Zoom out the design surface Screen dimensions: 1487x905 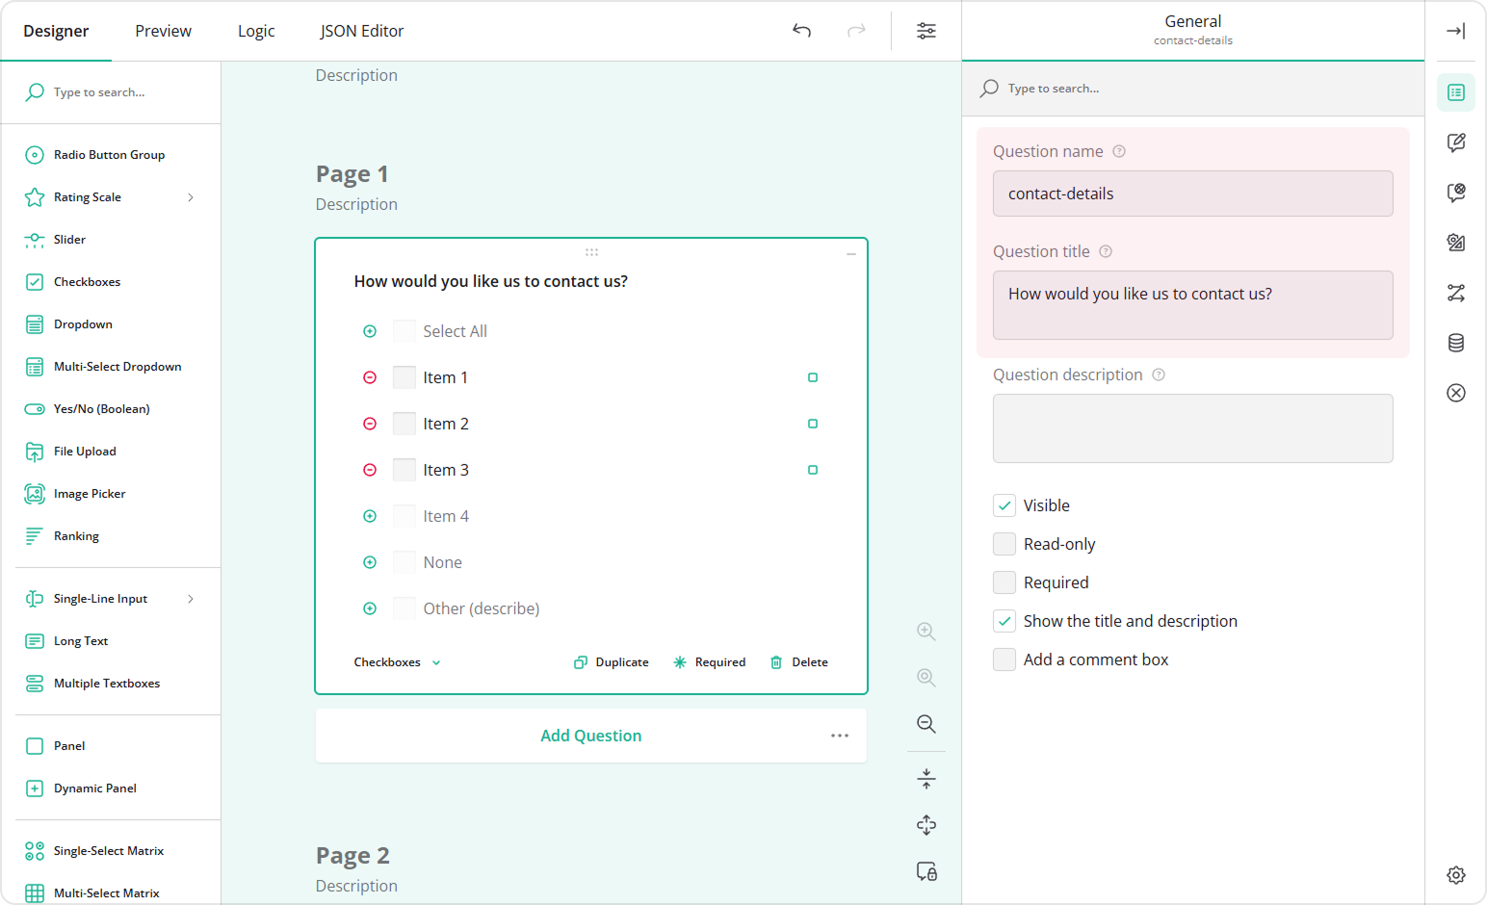click(926, 724)
